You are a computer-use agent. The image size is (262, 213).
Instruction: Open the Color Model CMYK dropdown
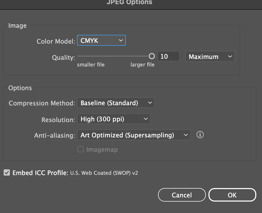click(101, 40)
